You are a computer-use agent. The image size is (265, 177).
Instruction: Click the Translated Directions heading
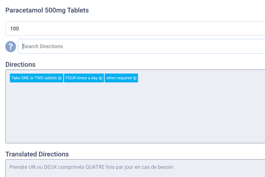[37, 154]
